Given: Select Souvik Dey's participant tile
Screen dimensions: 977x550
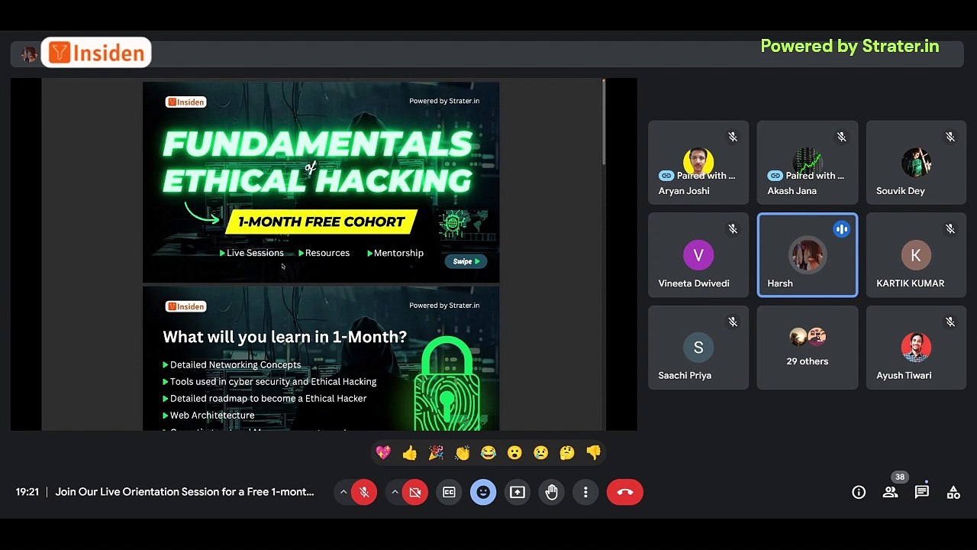Looking at the screenshot, I should pyautogui.click(x=916, y=163).
